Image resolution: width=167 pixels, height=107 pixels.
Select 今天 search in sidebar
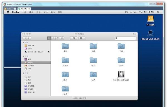pyautogui.click(x=36, y=77)
